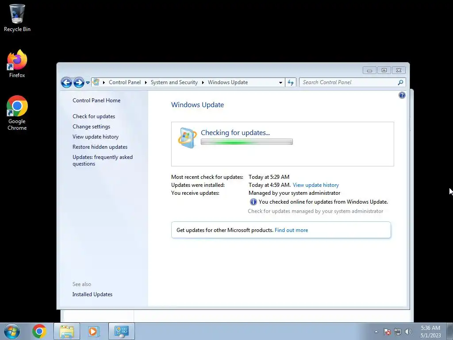Click the search magnifier icon
The width and height of the screenshot is (453, 340).
[x=400, y=82]
